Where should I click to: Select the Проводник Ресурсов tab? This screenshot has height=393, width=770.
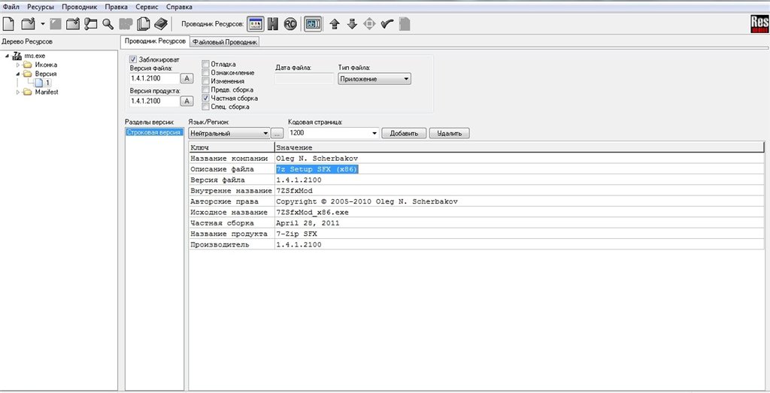point(155,41)
